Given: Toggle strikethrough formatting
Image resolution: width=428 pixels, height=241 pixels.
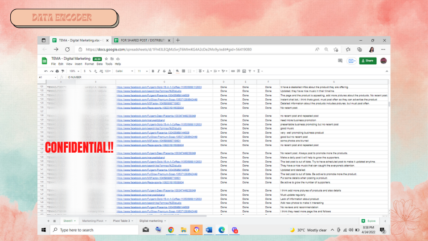Looking at the screenshot, I should (164, 71).
